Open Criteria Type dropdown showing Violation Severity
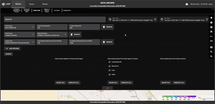This screenshot has width=215, height=104. pos(20,35)
